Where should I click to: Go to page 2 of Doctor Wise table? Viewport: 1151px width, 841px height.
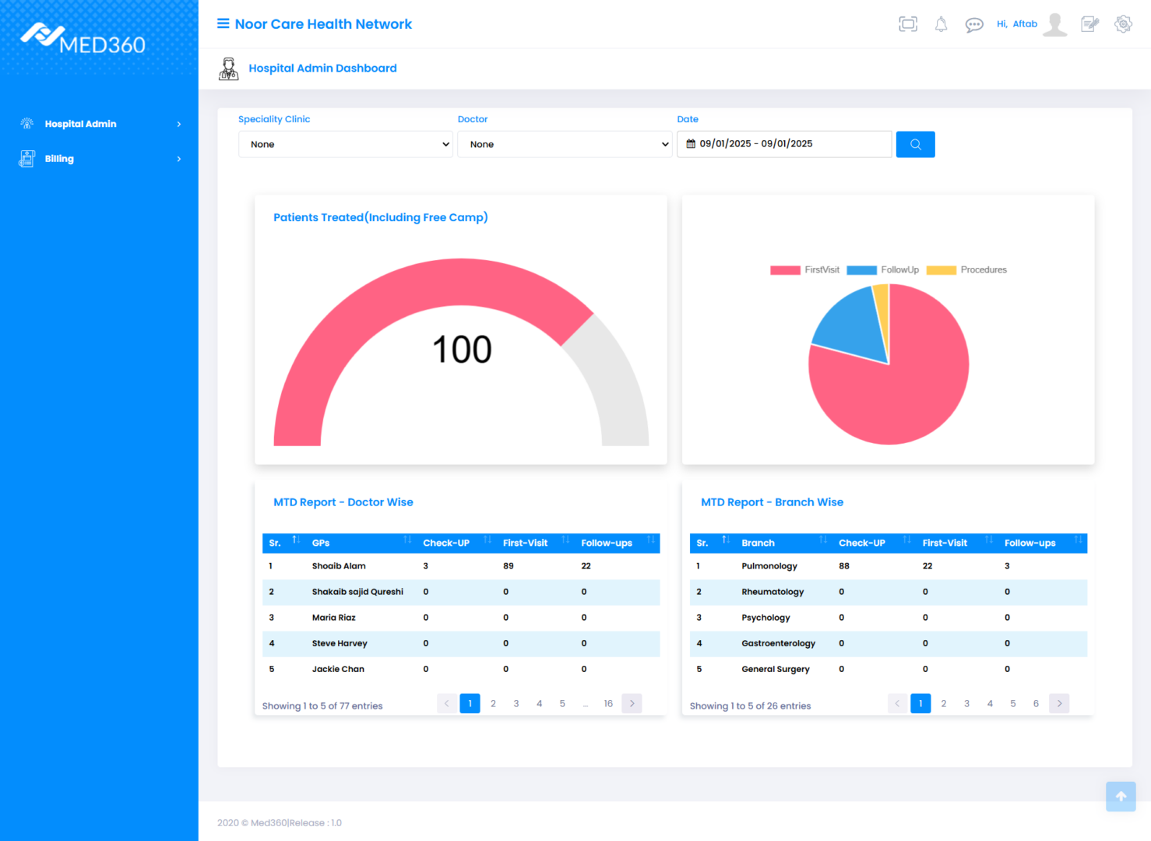tap(493, 703)
